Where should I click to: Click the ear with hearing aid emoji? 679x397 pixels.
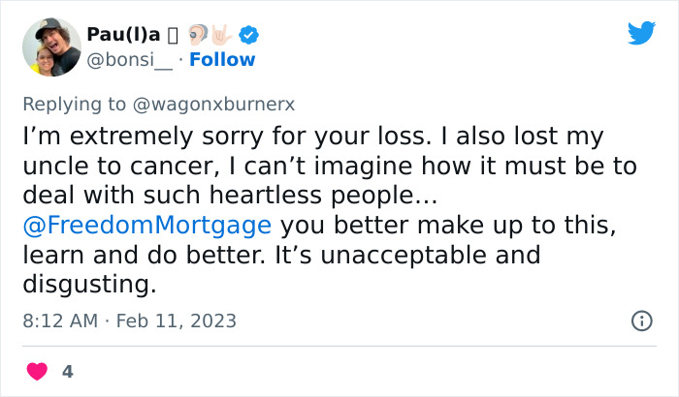(197, 35)
